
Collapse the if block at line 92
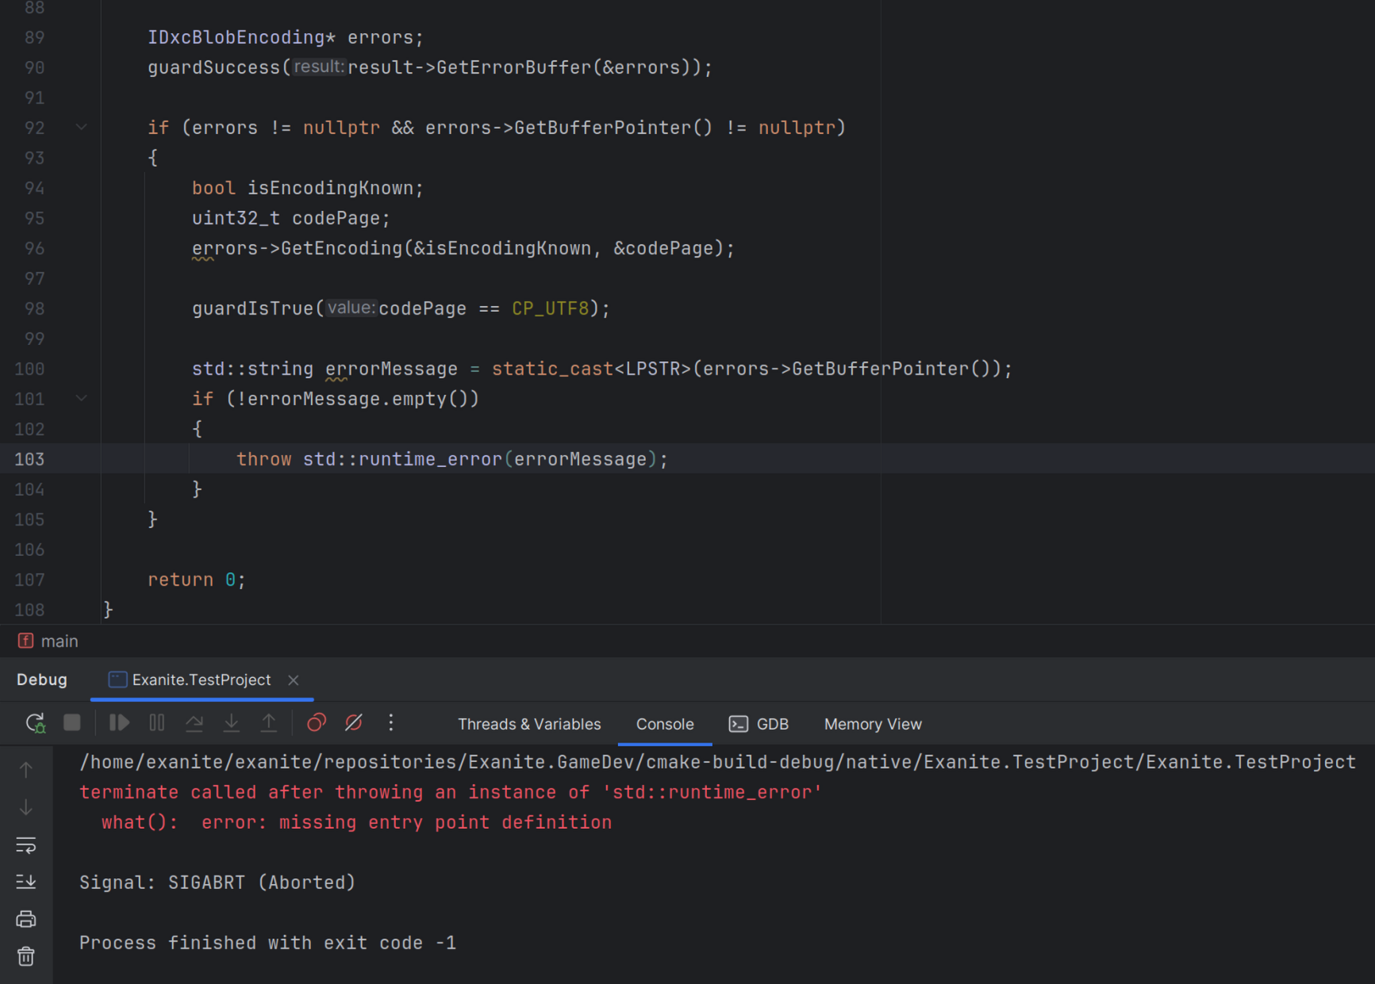point(81,127)
